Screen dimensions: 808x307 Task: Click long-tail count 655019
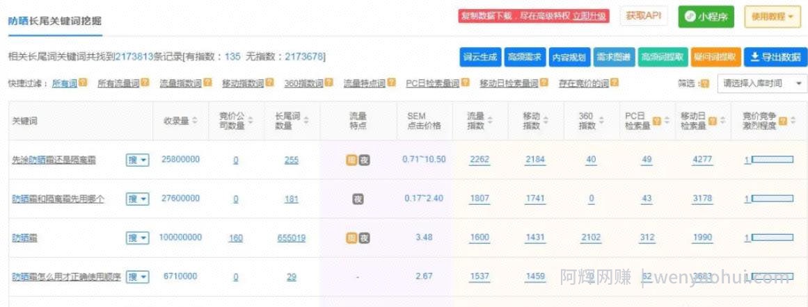(291, 238)
